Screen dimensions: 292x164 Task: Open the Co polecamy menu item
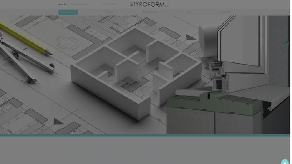150,12
